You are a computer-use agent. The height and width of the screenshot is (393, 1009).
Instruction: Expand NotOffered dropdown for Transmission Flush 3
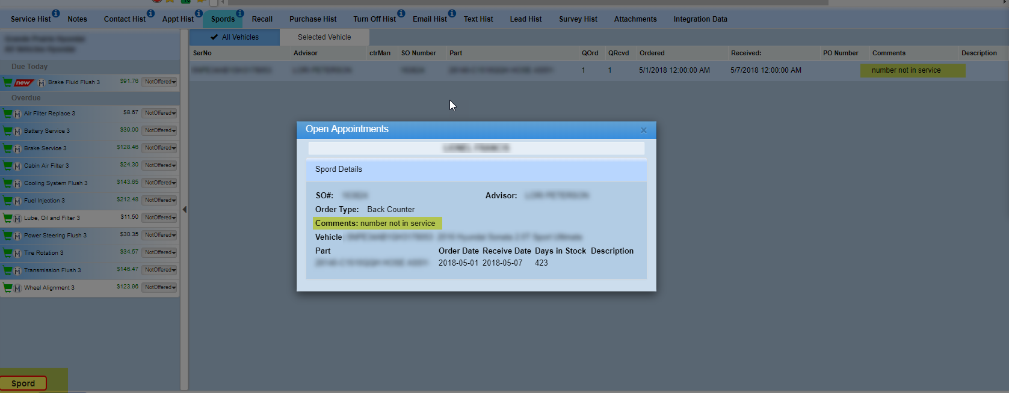click(159, 270)
